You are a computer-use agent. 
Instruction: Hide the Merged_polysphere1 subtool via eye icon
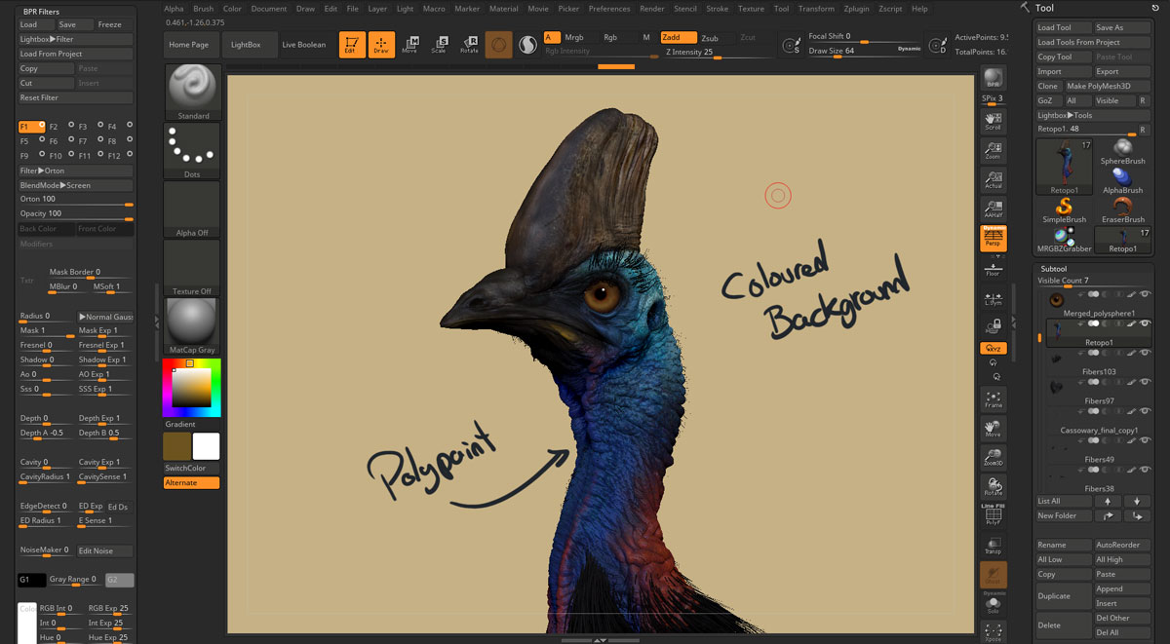point(1145,294)
